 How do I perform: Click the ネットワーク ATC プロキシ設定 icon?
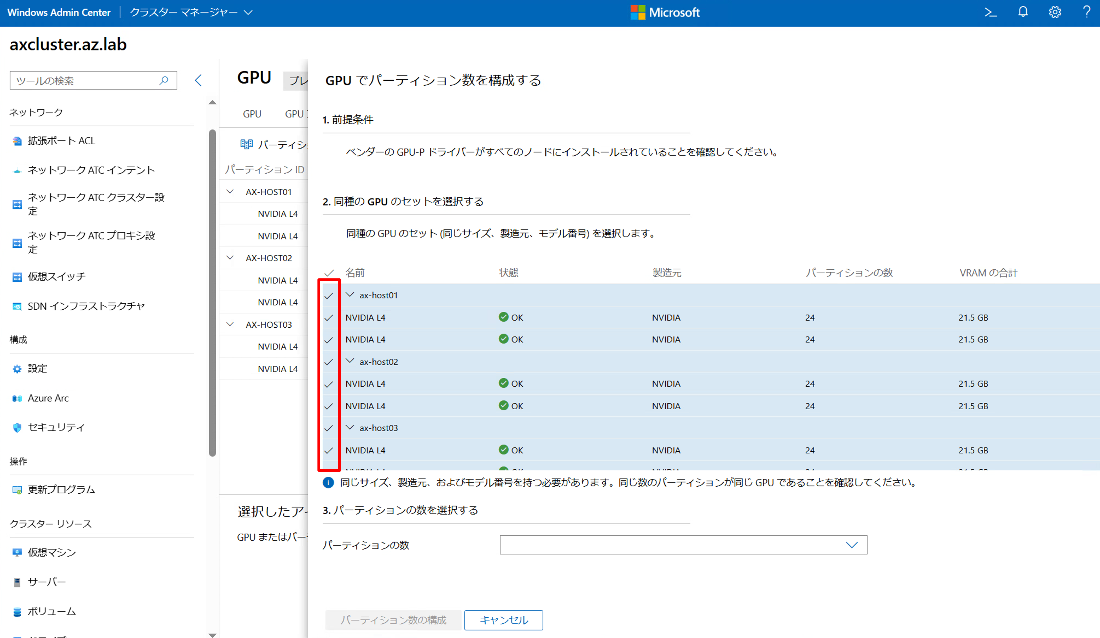click(x=17, y=243)
